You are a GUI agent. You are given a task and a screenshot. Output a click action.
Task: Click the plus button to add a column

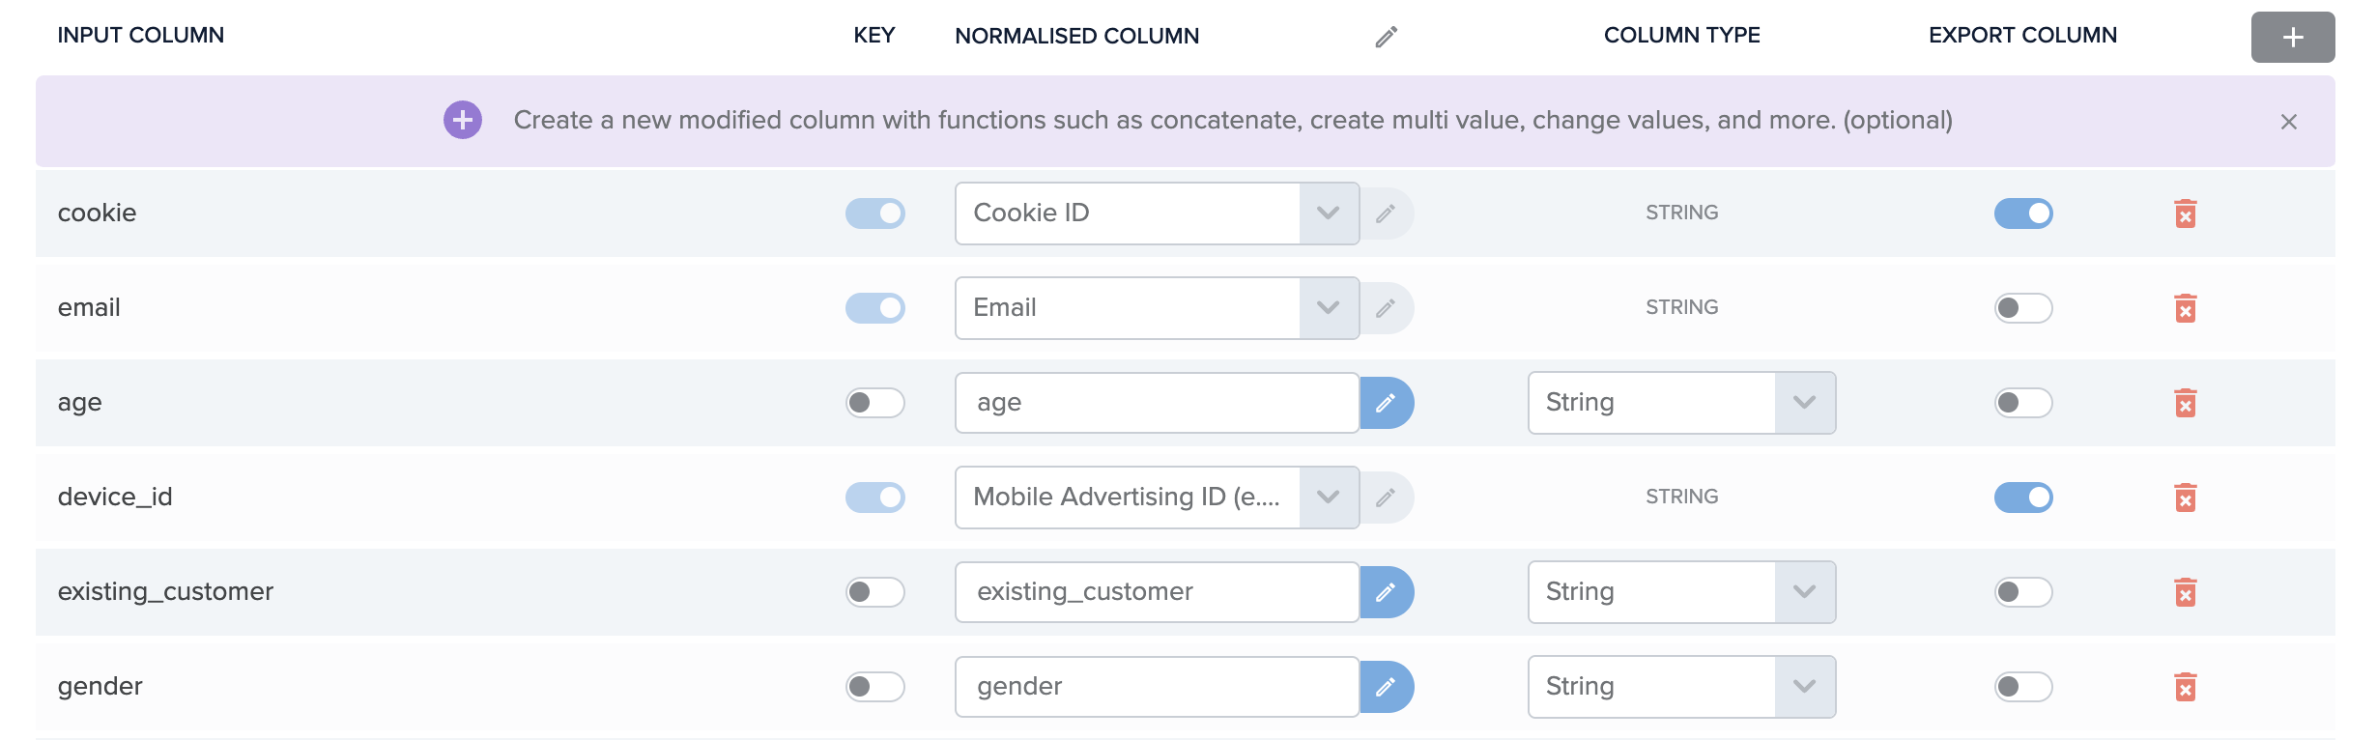pyautogui.click(x=2292, y=36)
